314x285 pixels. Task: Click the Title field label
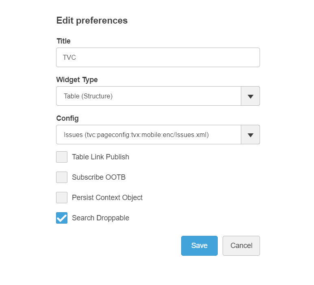click(63, 41)
